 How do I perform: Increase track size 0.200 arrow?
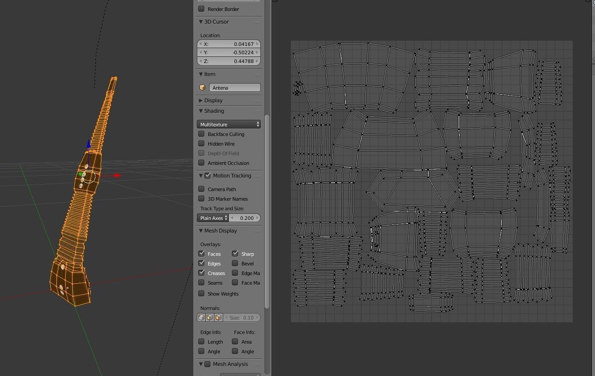pos(257,218)
